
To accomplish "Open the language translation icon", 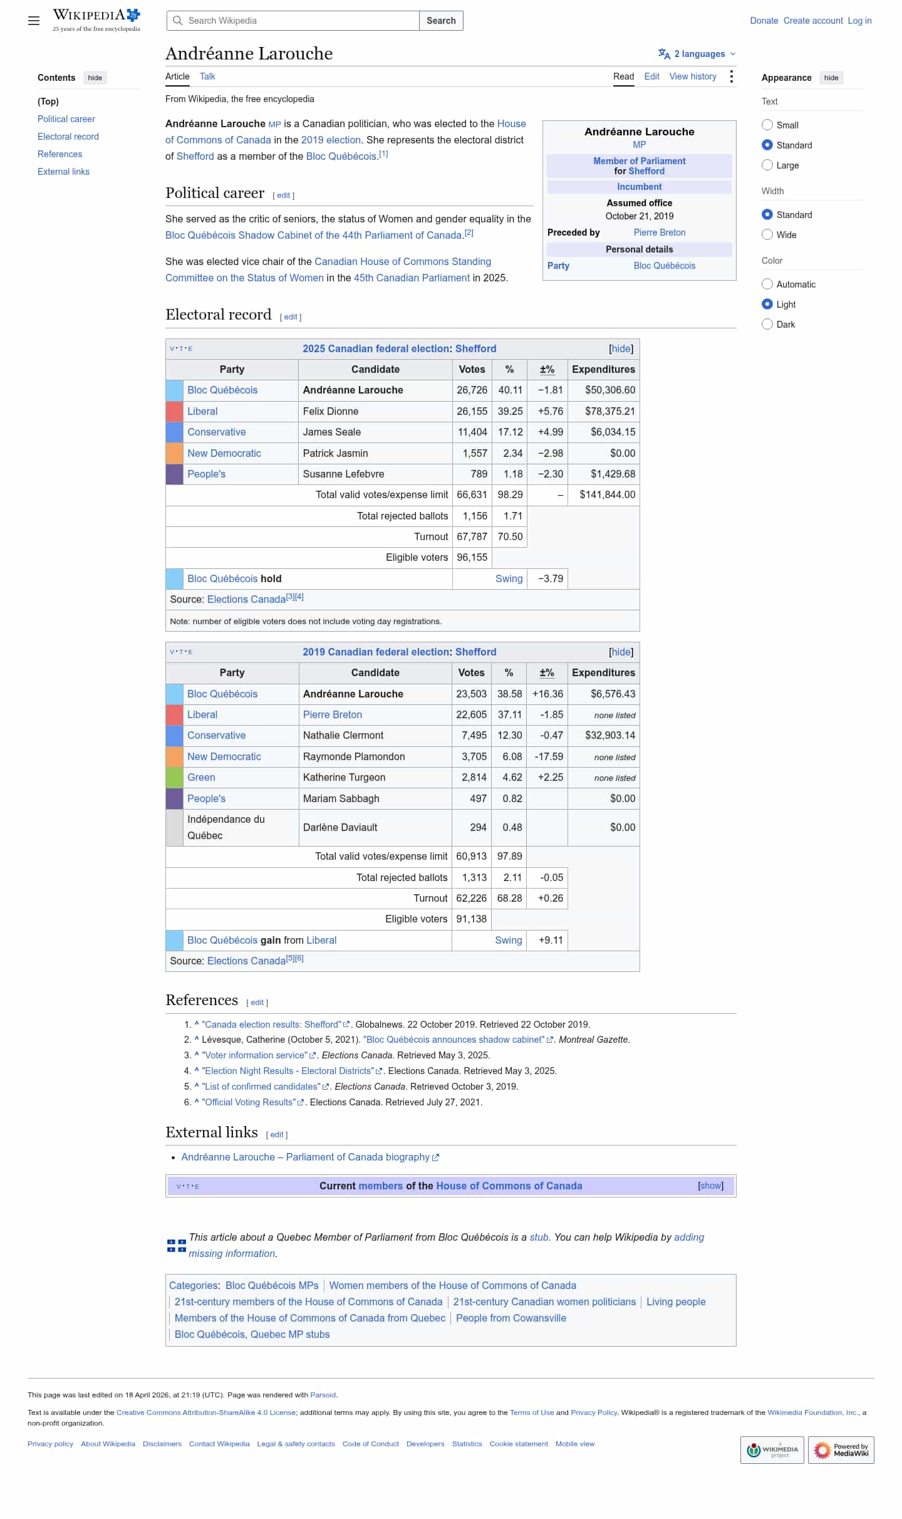I will pyautogui.click(x=664, y=54).
